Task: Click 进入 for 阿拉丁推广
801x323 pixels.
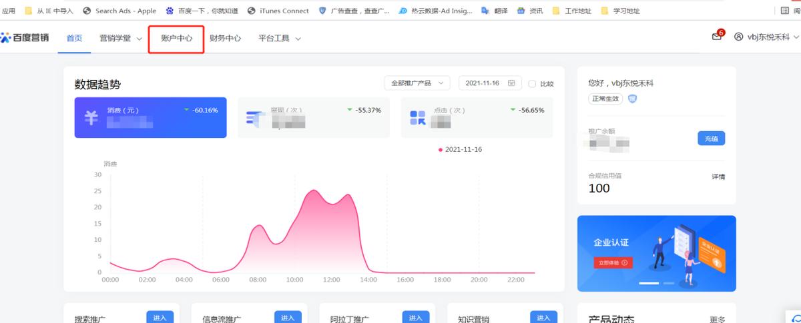Action: [416, 318]
